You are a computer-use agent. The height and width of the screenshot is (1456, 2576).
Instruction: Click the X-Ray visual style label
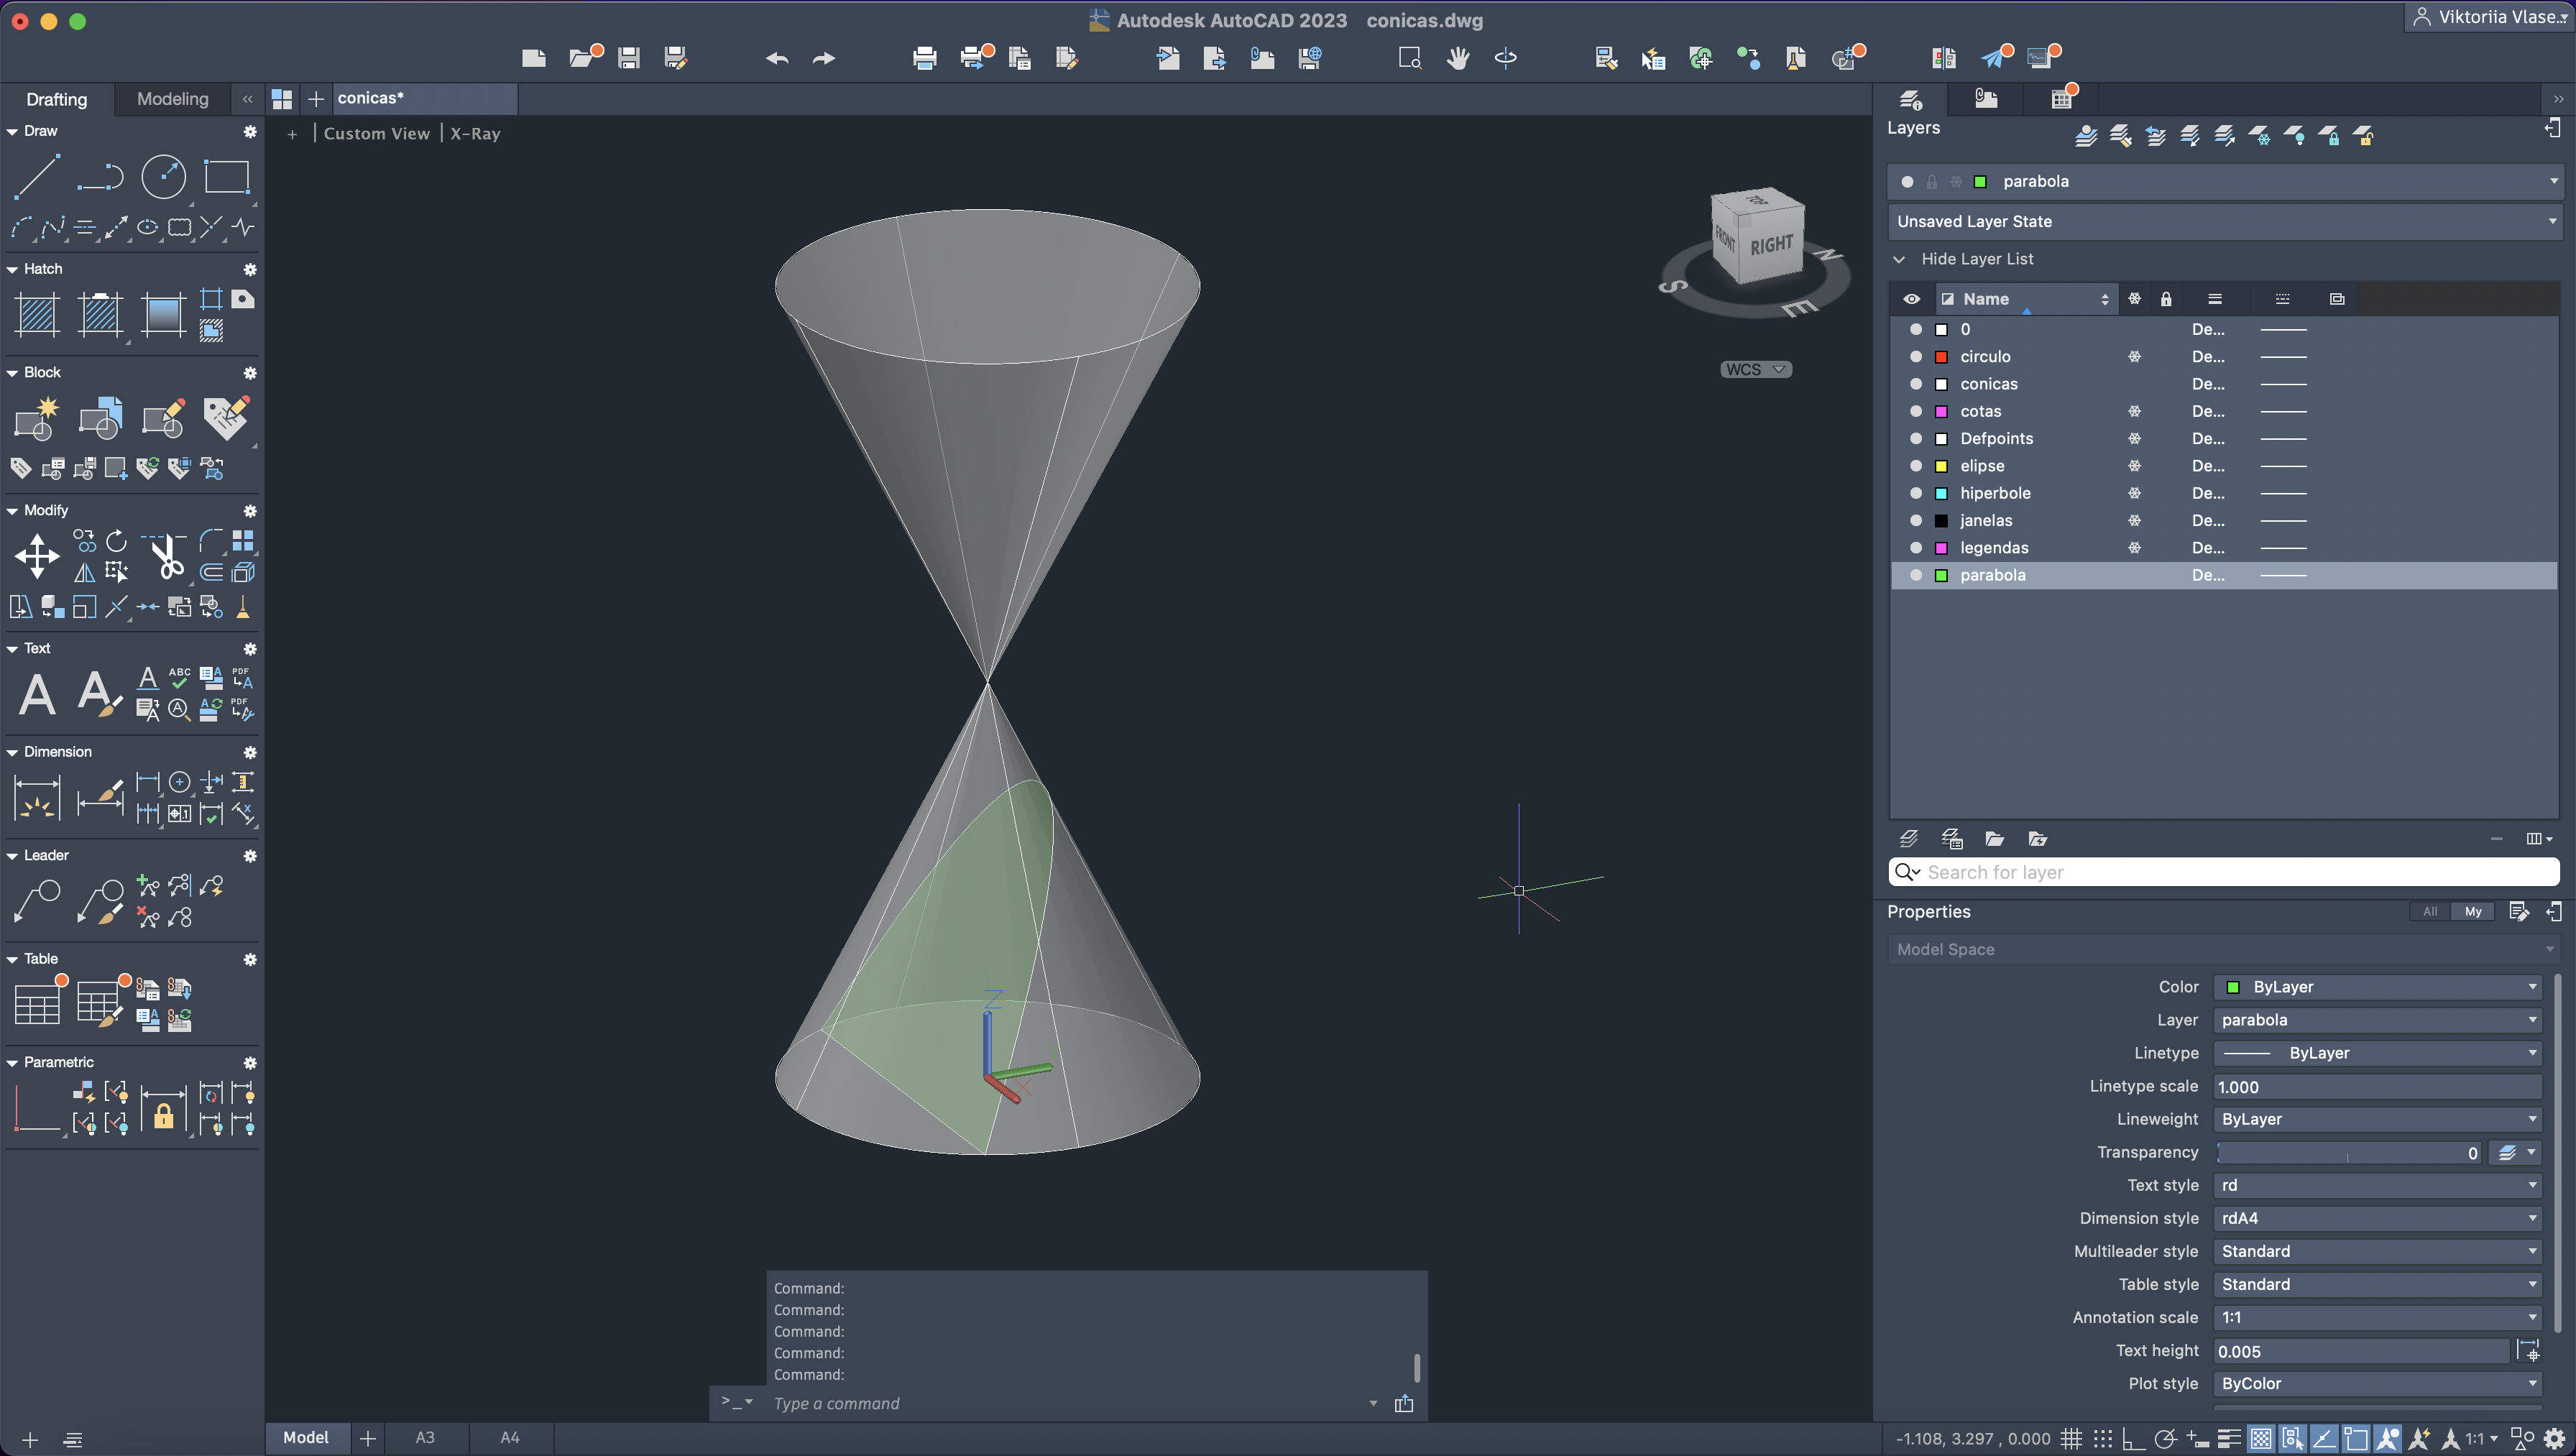pos(475,134)
